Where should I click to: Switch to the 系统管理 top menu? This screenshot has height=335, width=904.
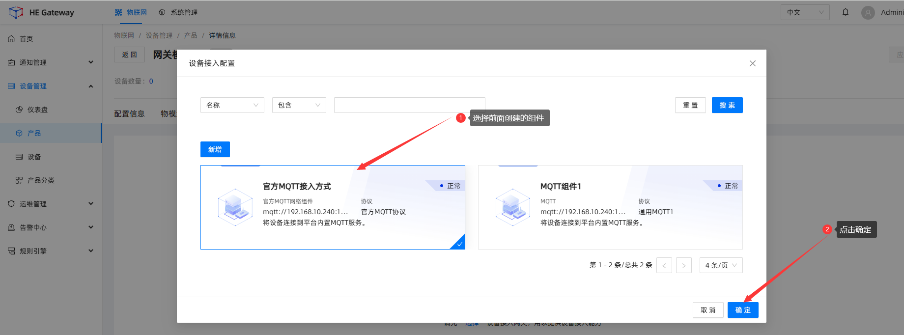[x=178, y=12]
